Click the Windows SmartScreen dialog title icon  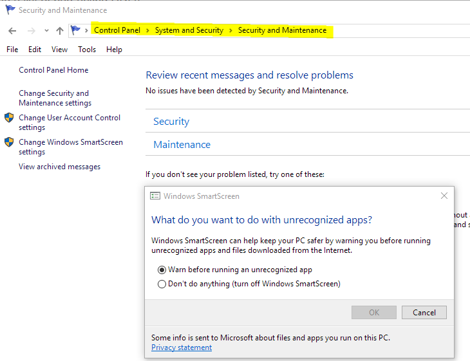click(x=155, y=196)
